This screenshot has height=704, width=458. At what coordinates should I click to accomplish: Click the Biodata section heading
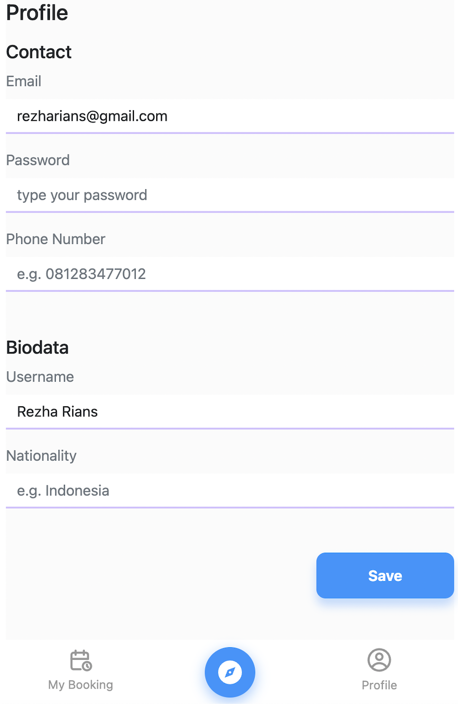37,348
